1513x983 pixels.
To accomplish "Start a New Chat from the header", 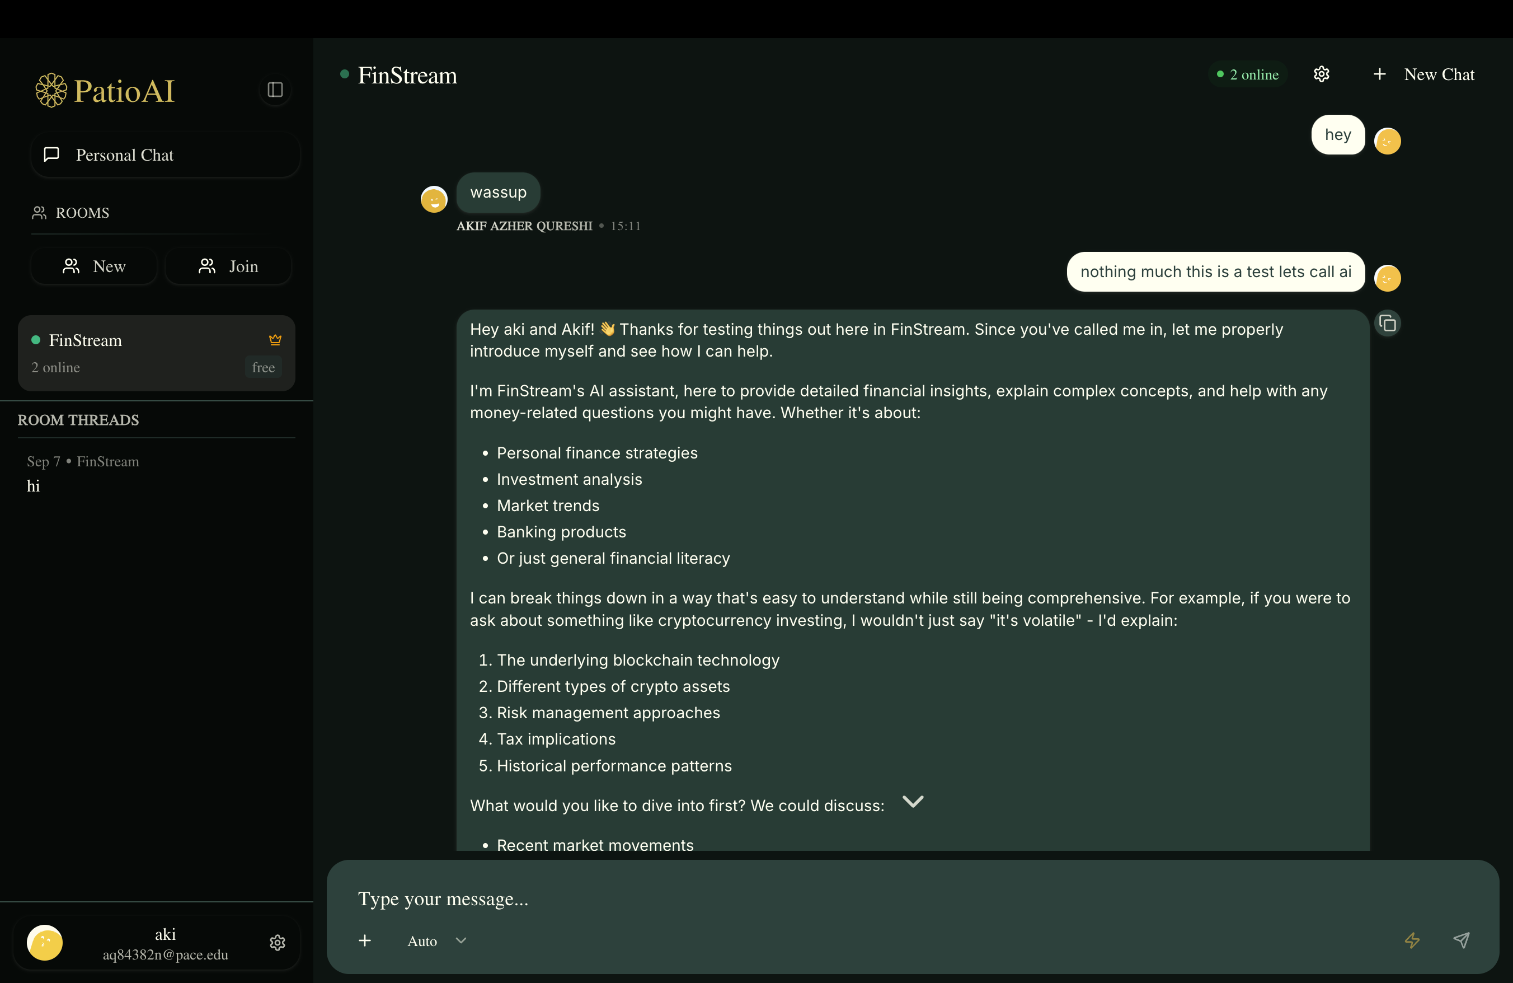I will [x=1425, y=74].
